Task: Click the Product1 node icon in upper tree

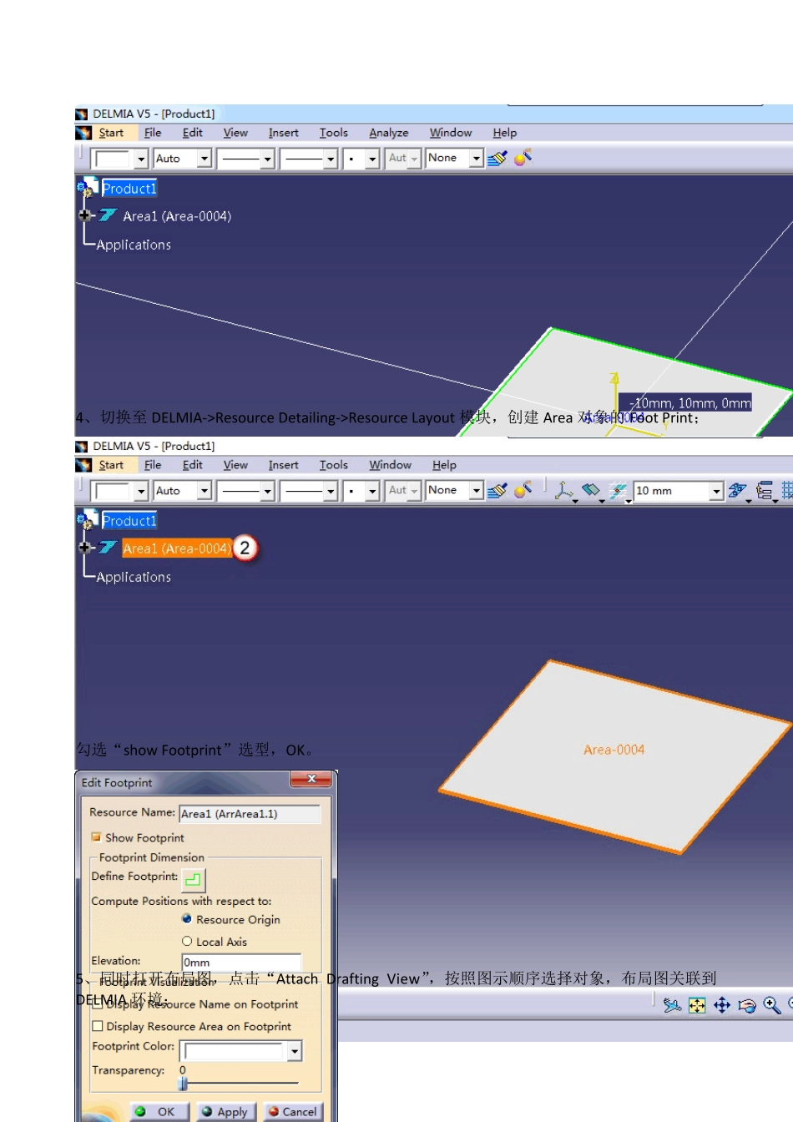Action: tap(87, 189)
